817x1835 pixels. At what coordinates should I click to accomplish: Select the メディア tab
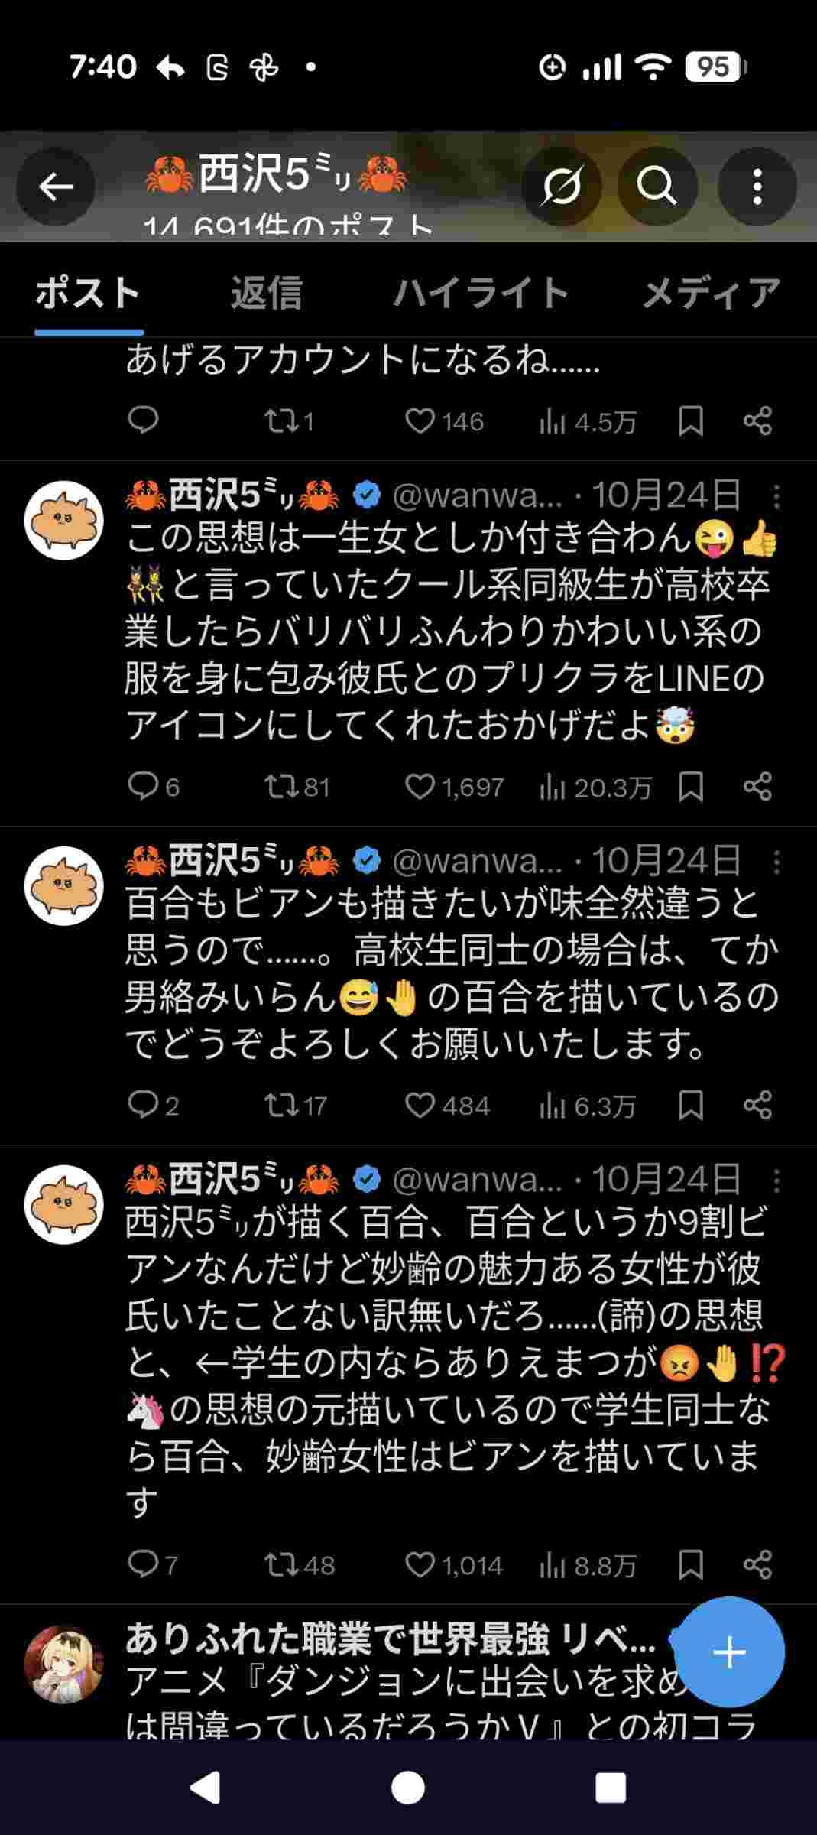[x=711, y=293]
